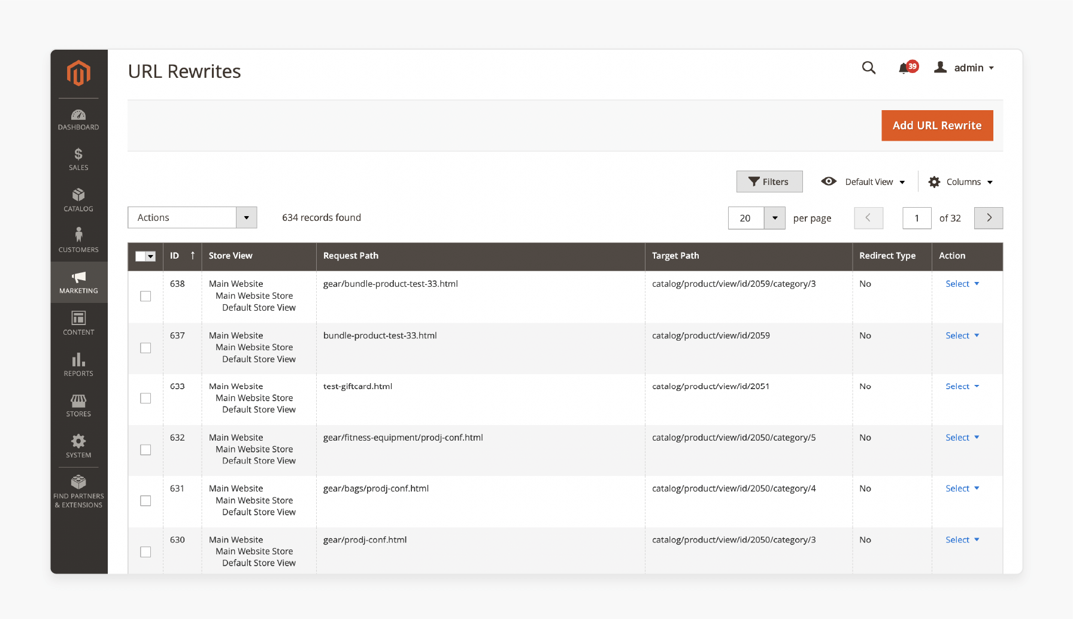
Task: Check the checkbox for row 631
Action: (x=146, y=500)
